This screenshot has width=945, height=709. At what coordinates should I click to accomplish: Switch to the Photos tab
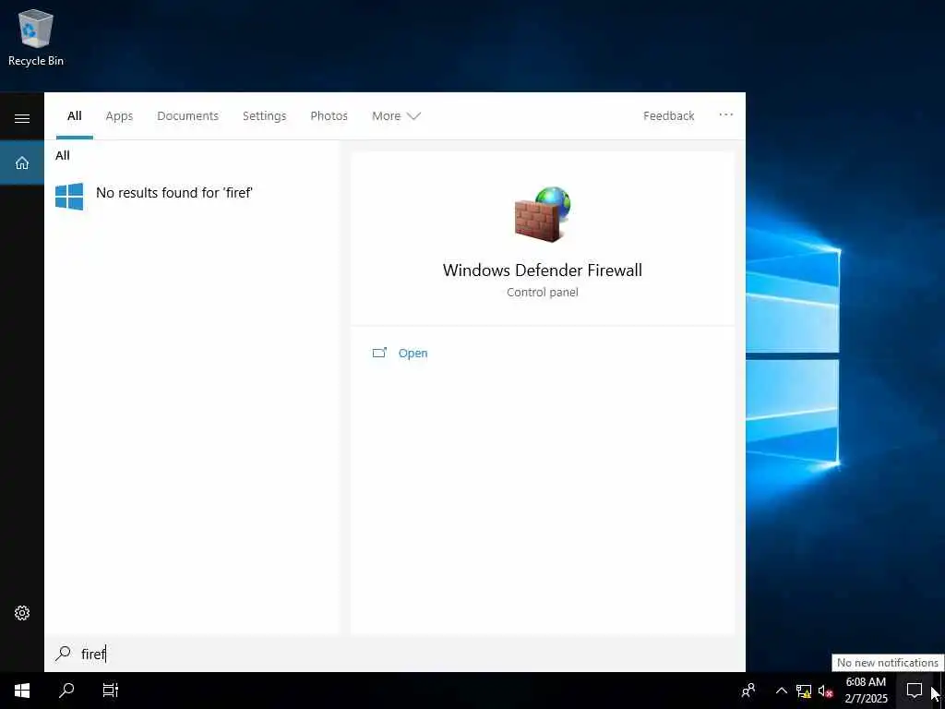329,115
